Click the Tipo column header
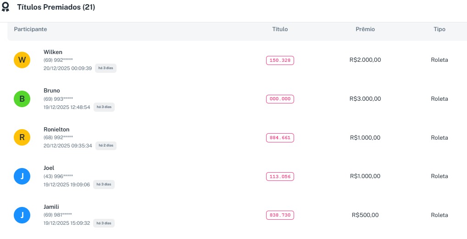Image resolution: width=467 pixels, height=239 pixels. click(x=439, y=29)
